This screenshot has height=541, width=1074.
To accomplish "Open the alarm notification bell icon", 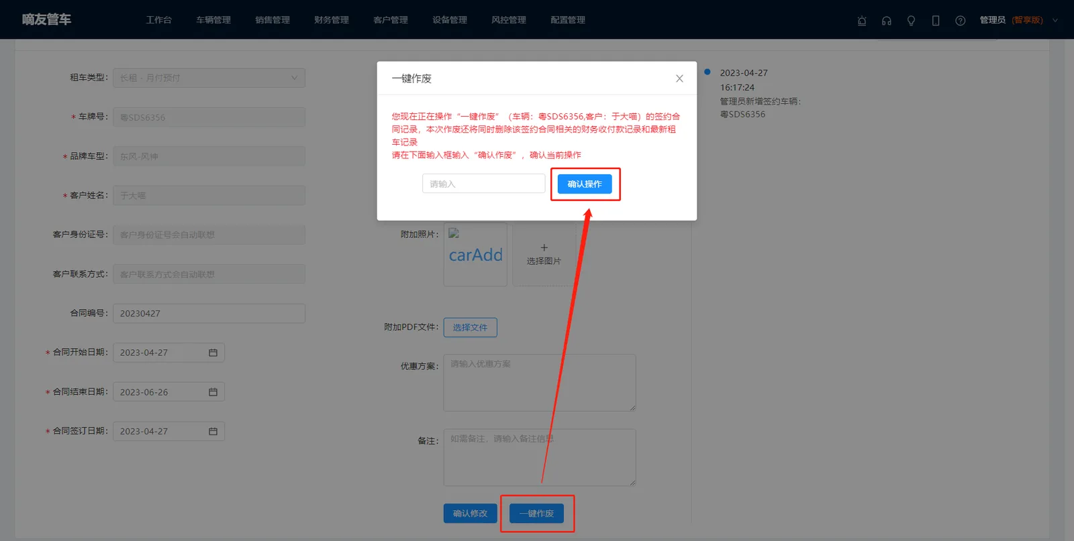I will click(862, 21).
